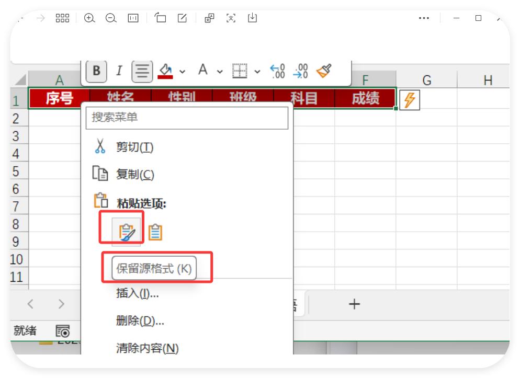Click the forward arrow in viewer toolbar
Screen dimensions: 520x378
pos(41,18)
